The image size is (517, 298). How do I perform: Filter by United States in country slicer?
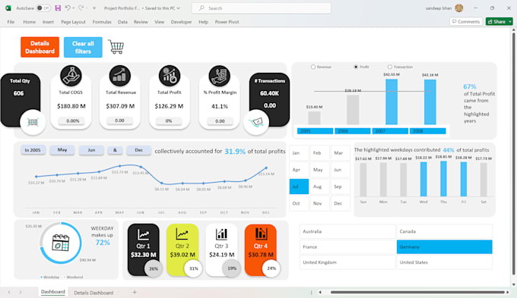pos(445,262)
